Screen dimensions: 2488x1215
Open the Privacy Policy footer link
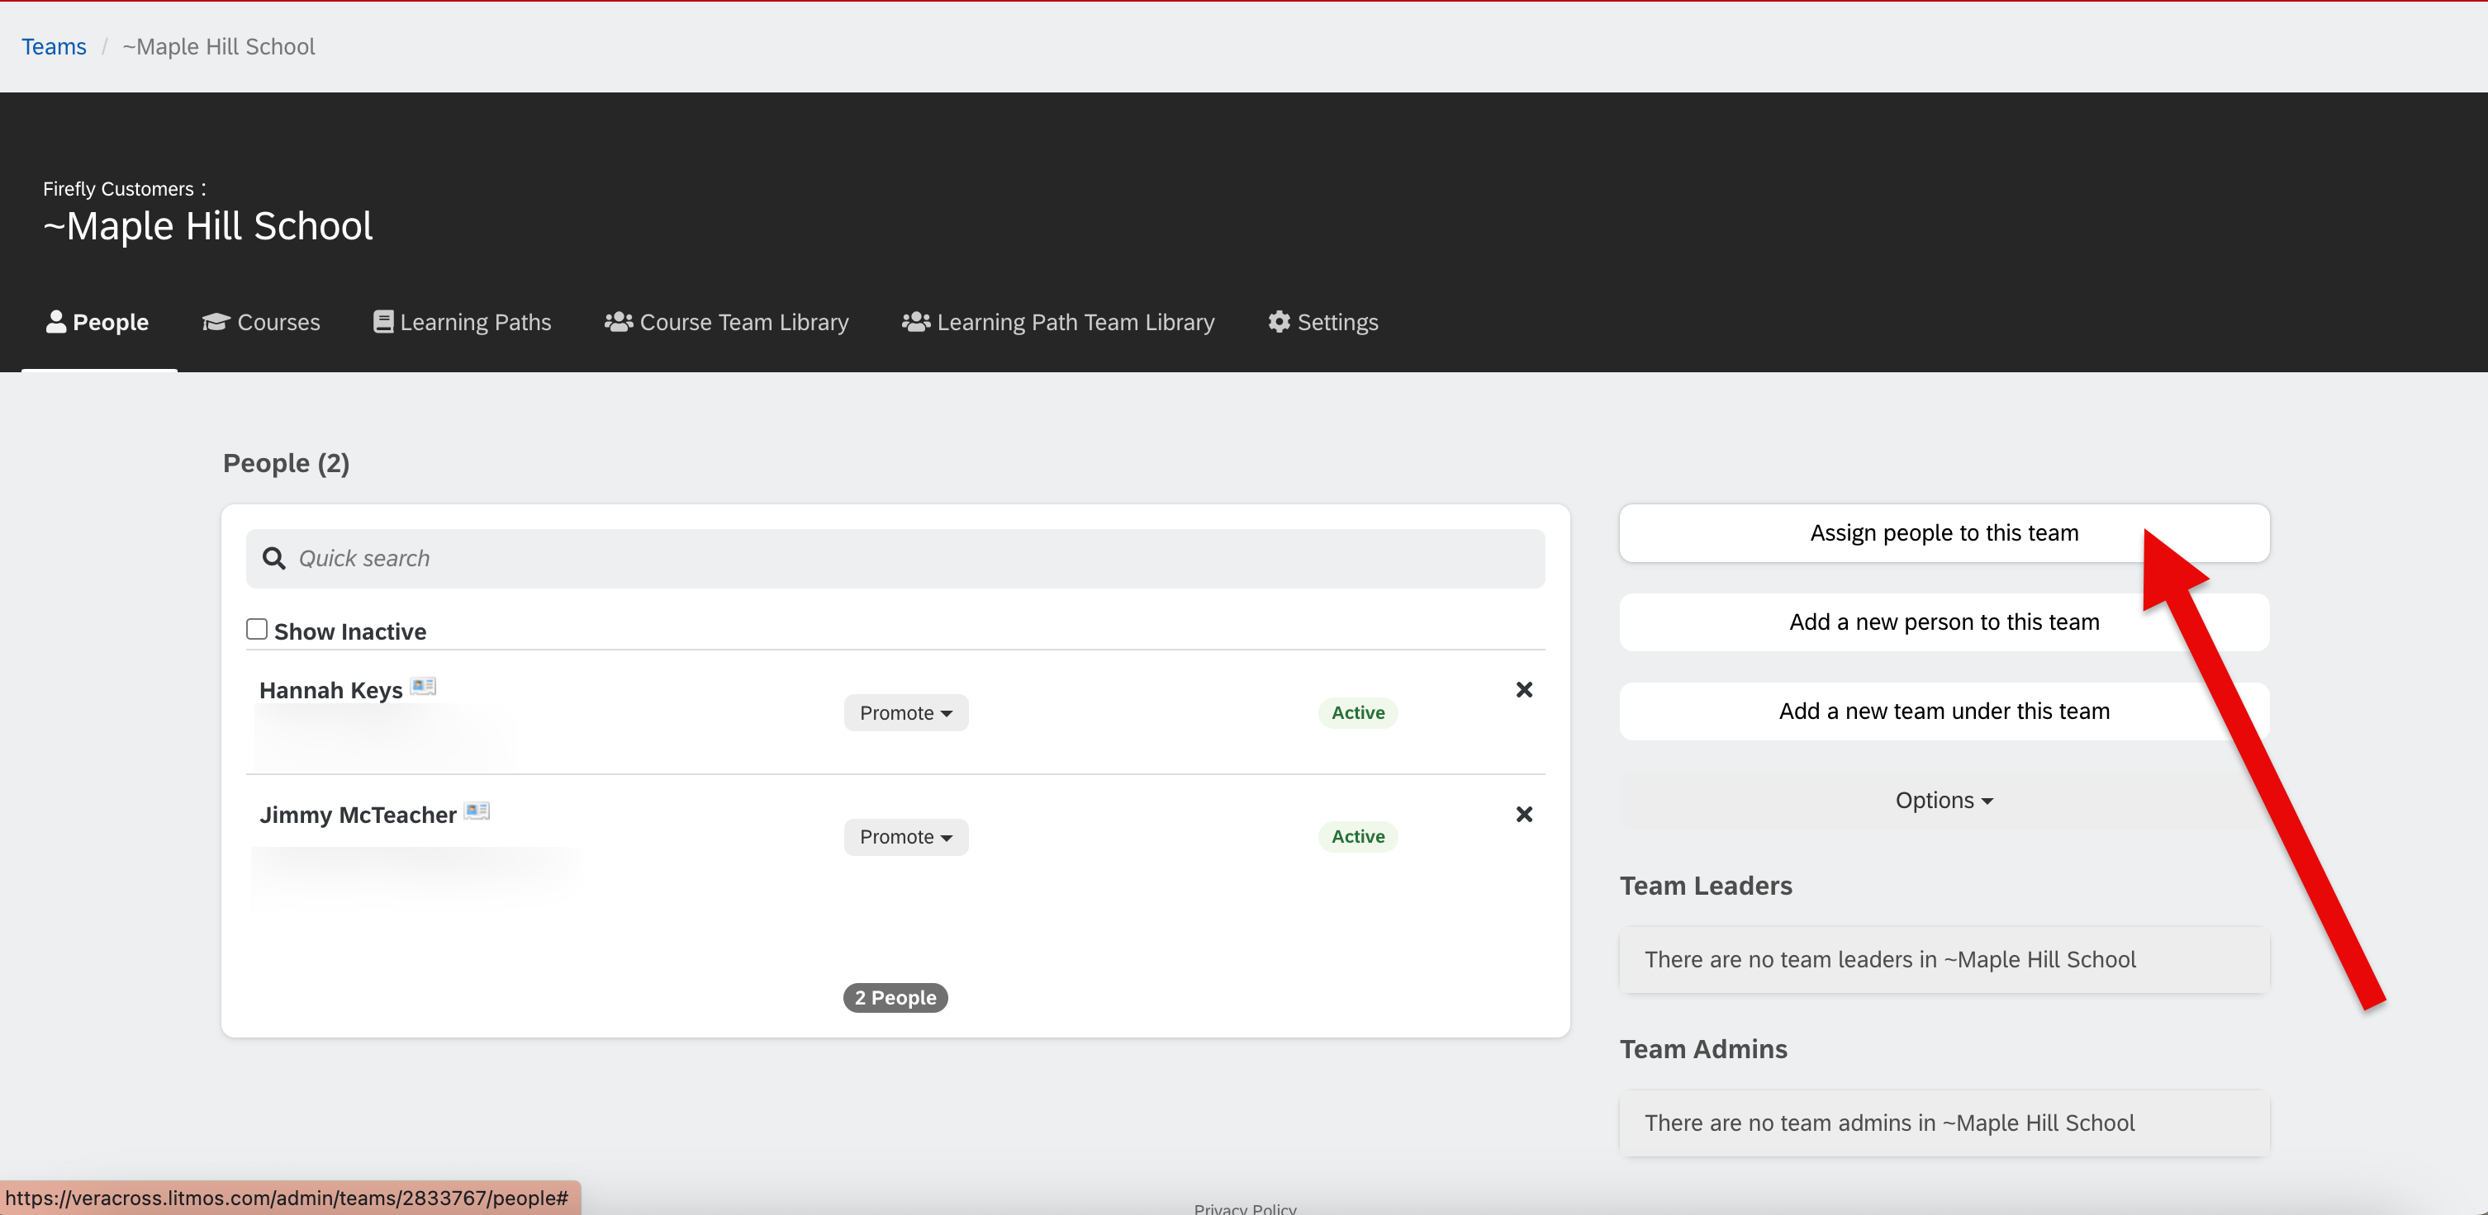coord(1245,1208)
